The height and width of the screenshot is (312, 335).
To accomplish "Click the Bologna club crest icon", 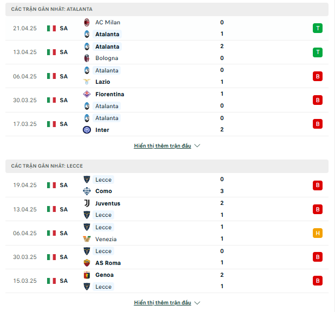I will 87,58.
